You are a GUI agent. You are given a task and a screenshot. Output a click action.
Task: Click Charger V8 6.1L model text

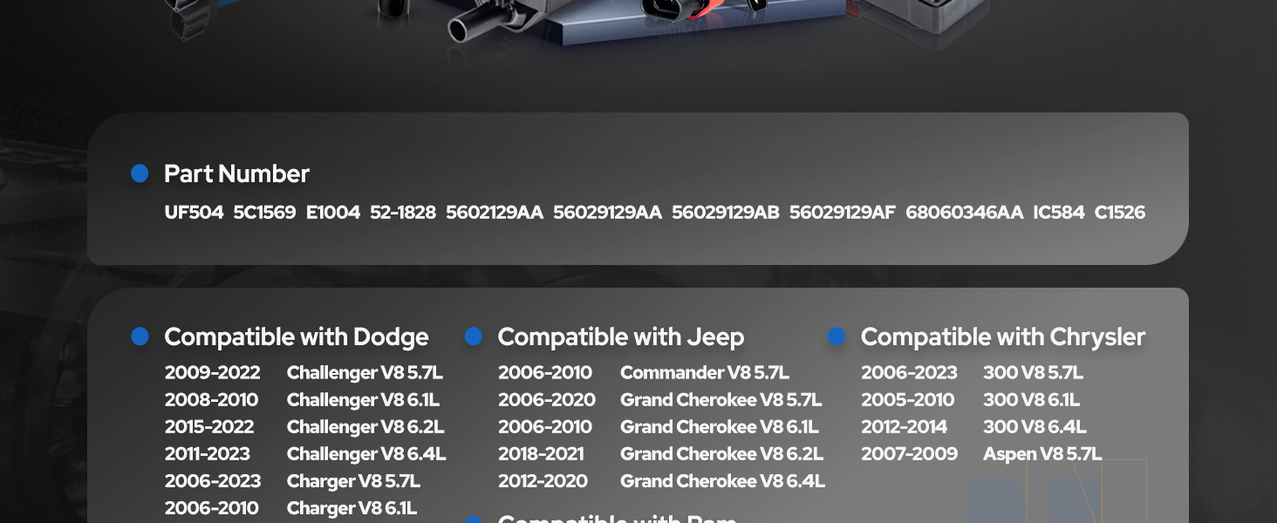pos(352,507)
